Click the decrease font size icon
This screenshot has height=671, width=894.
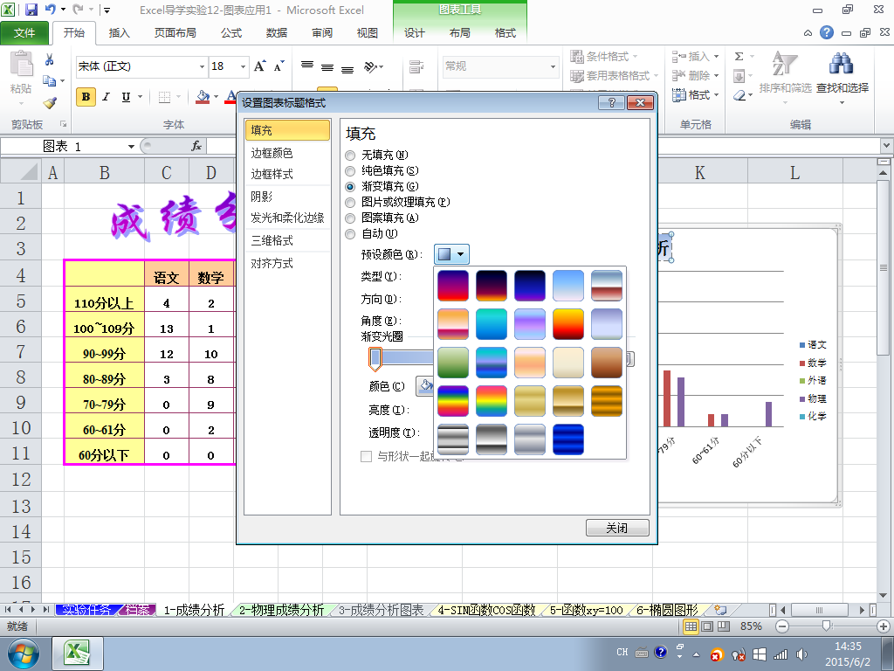pos(279,66)
